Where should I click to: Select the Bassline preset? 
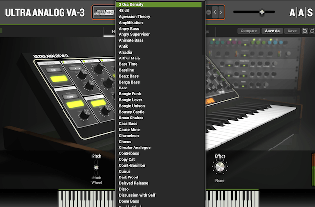click(x=158, y=70)
